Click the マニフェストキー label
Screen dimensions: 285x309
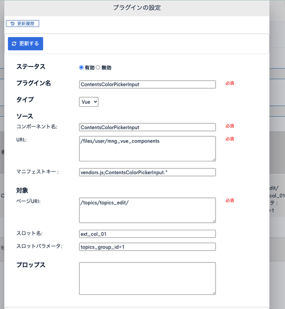(38, 172)
